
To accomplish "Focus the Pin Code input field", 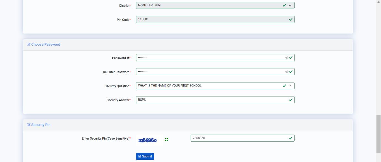I will coord(210,19).
